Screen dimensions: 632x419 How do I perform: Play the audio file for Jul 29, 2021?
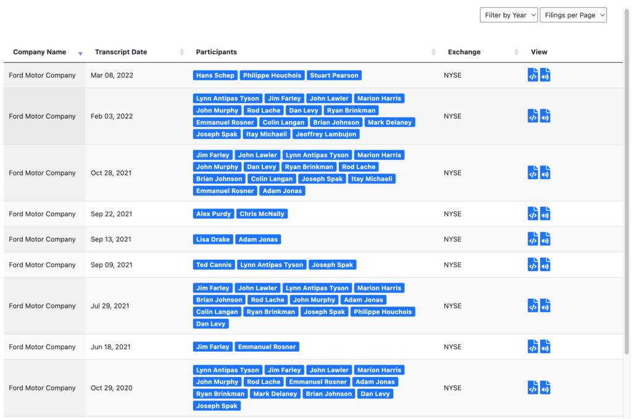545,306
